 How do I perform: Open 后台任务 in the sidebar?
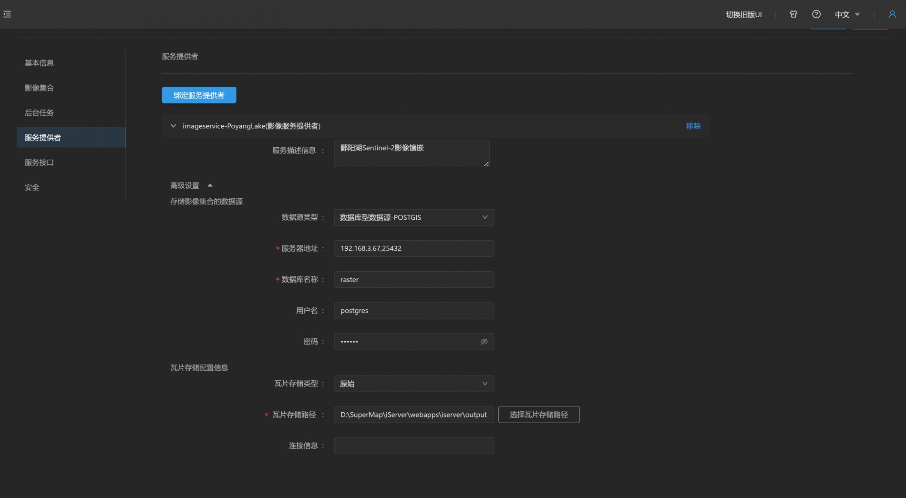[x=39, y=113]
